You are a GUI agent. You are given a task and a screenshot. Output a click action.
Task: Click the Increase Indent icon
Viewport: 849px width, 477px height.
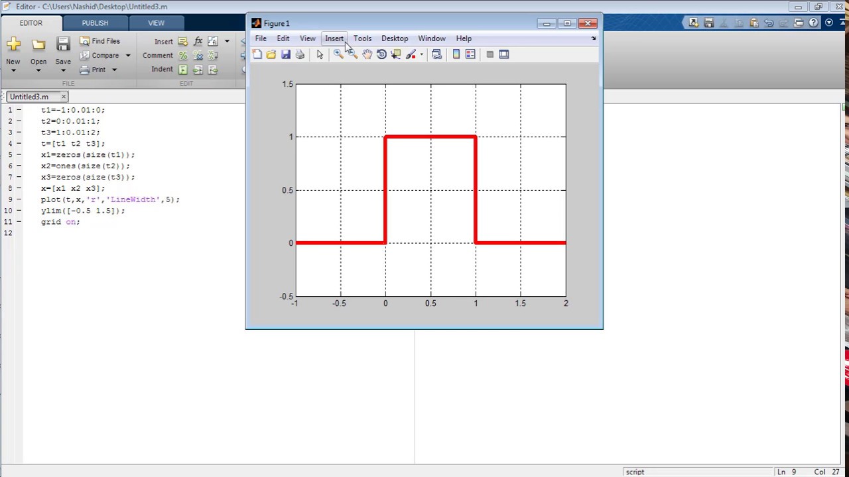click(198, 70)
